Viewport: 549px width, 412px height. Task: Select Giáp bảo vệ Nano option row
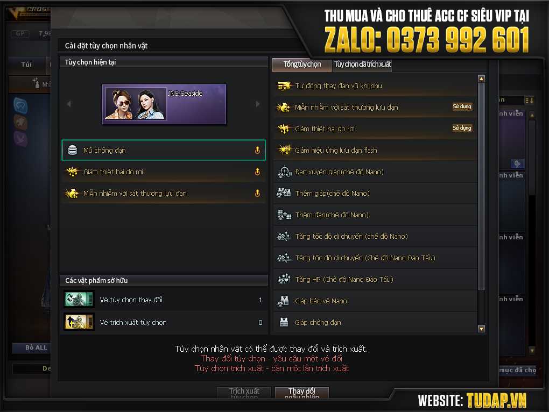[375, 301]
